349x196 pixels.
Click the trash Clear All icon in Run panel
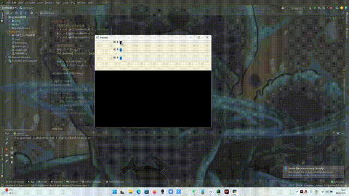(x=12, y=162)
